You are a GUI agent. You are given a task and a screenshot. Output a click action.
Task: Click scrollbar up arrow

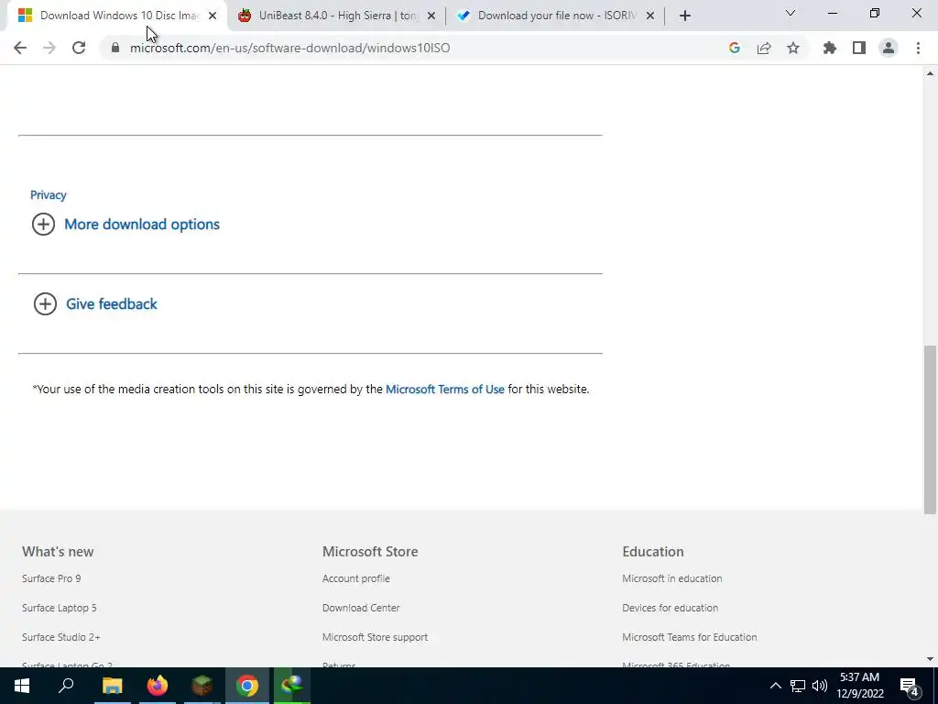click(931, 73)
